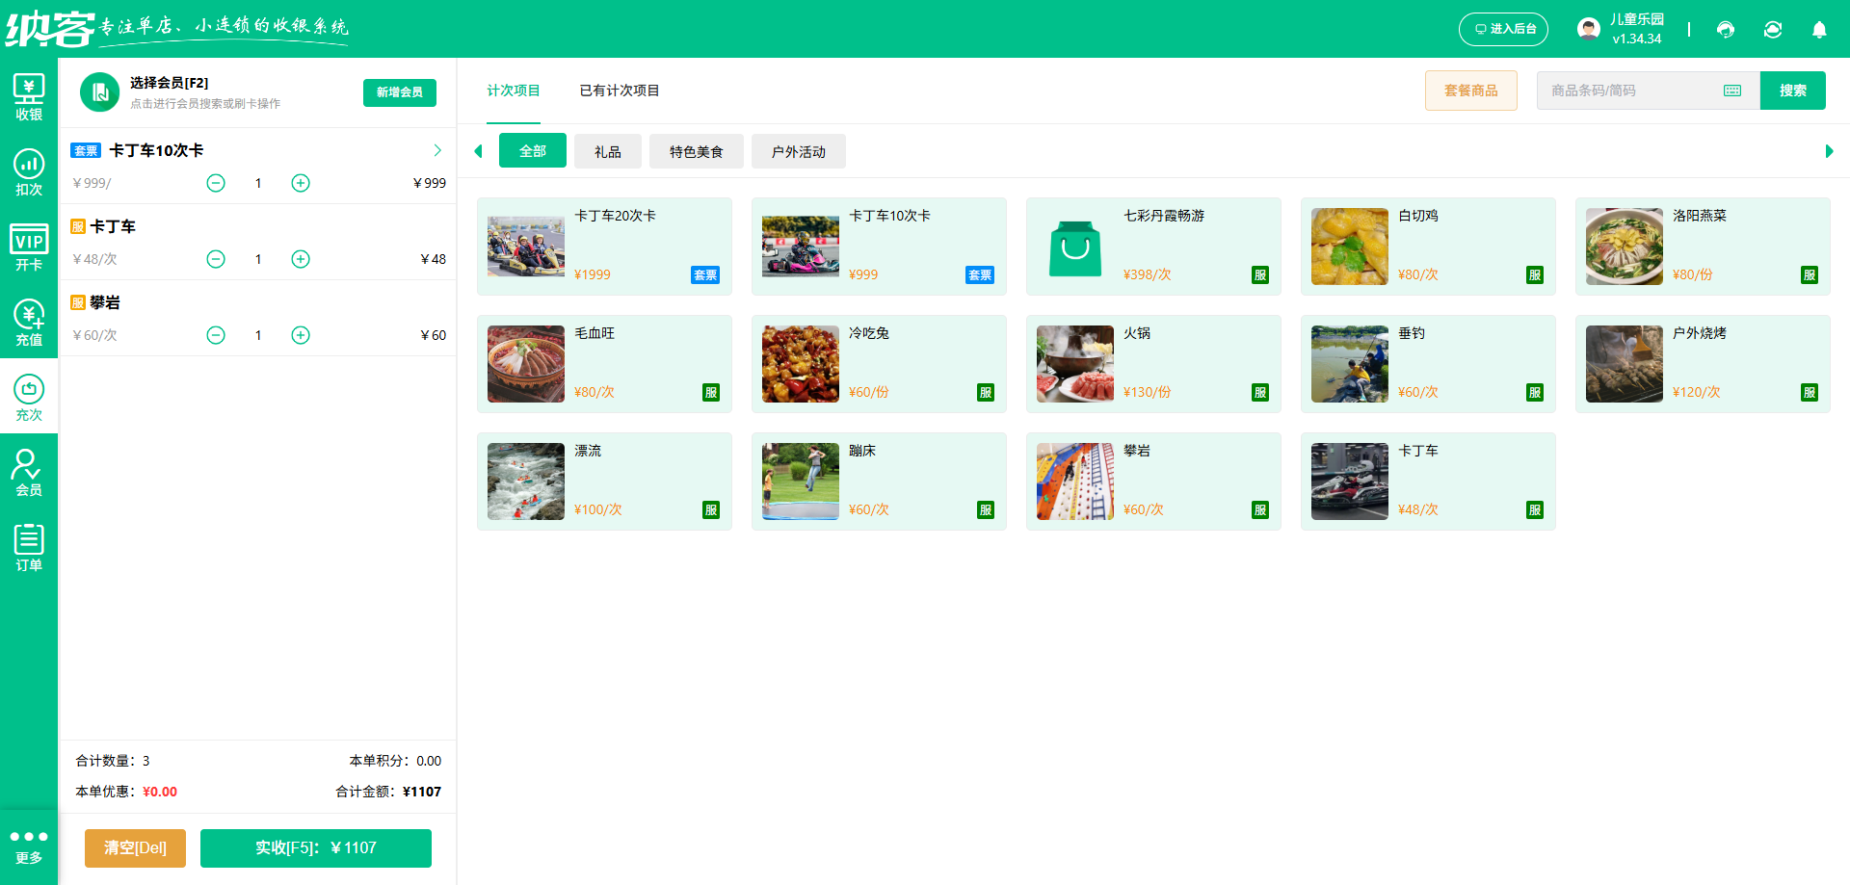Viewport: 1850px width, 885px height.
Task: Open the VIP 开卡 card icon
Action: (29, 247)
